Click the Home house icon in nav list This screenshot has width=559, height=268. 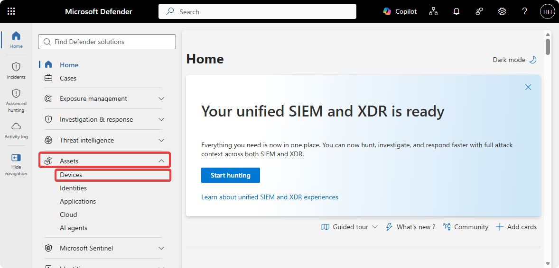[48, 65]
